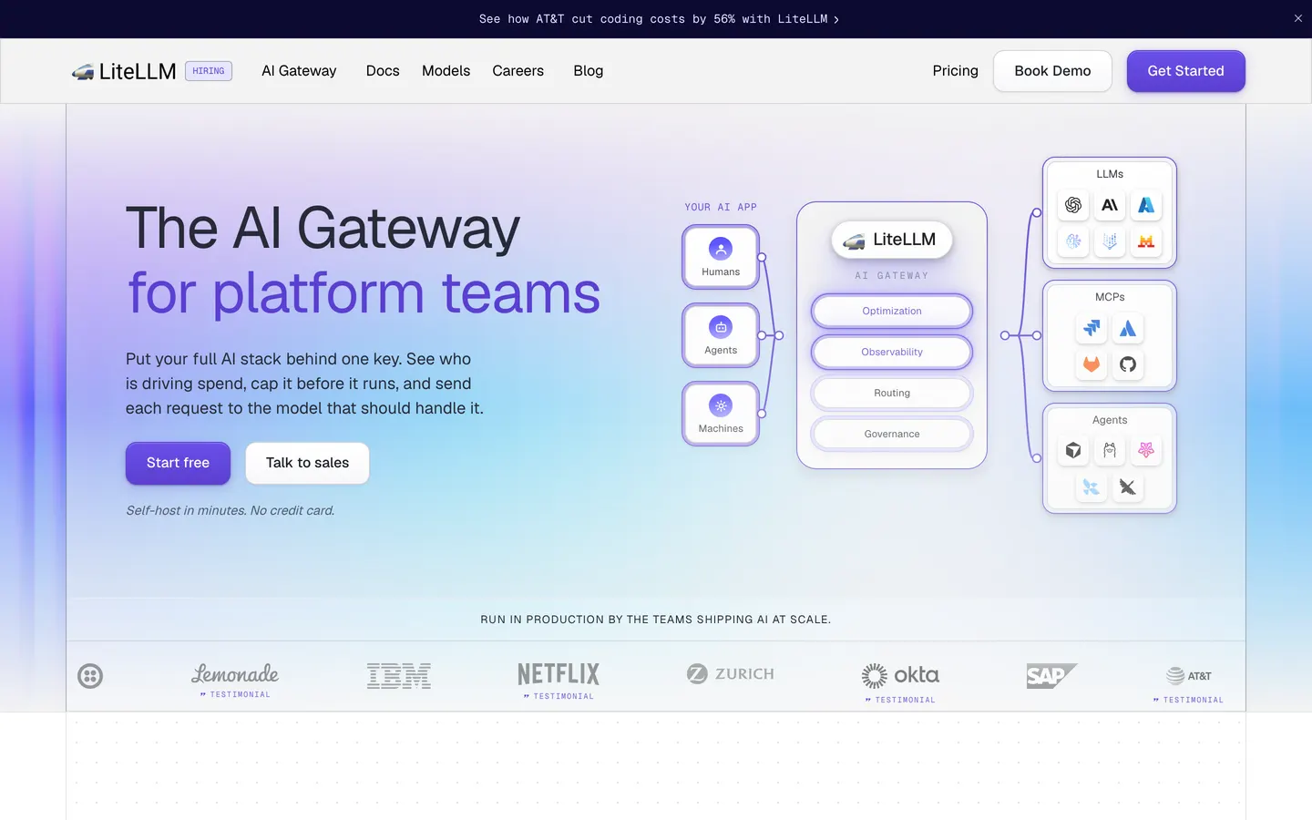Click the IBM logo
1312x820 pixels.
click(x=399, y=676)
